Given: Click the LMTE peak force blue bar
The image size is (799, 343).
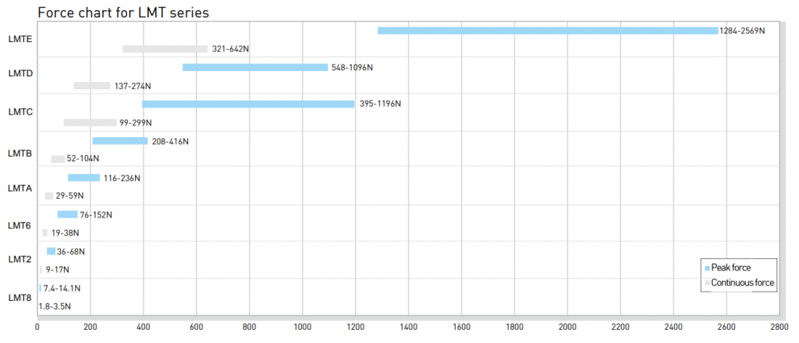Looking at the screenshot, I should click(x=548, y=30).
